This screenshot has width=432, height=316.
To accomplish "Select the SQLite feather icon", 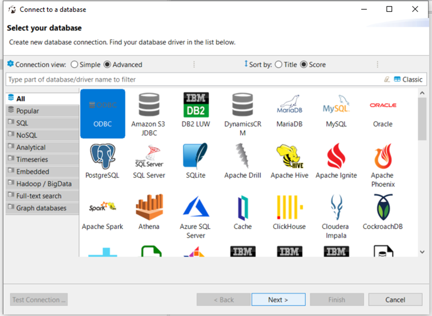I will point(195,157).
